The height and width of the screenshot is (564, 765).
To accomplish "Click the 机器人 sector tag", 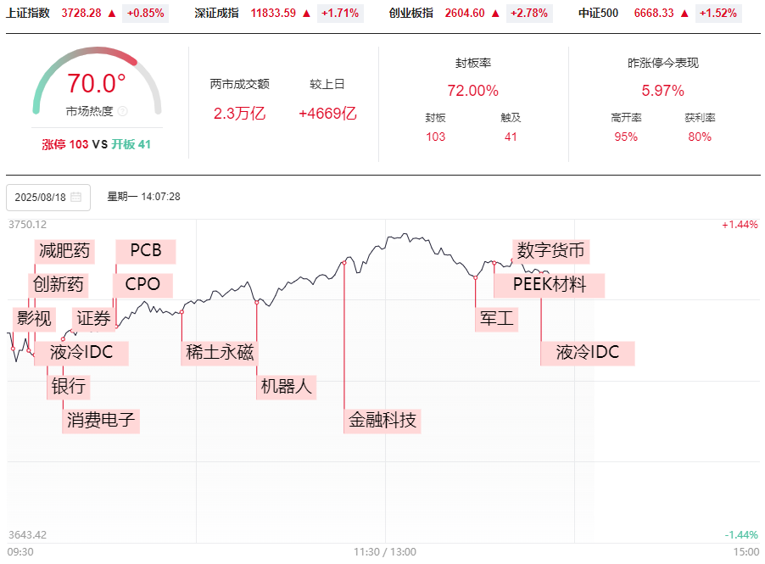I will click(288, 387).
